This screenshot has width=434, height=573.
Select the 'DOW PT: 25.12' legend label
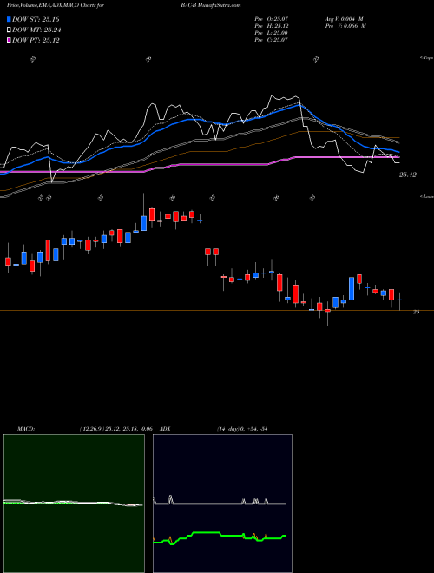coord(36,41)
